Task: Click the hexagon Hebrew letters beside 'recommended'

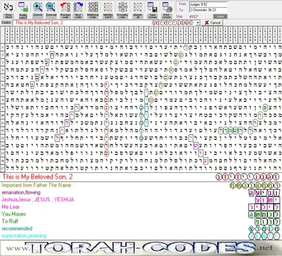Action: coord(264,229)
